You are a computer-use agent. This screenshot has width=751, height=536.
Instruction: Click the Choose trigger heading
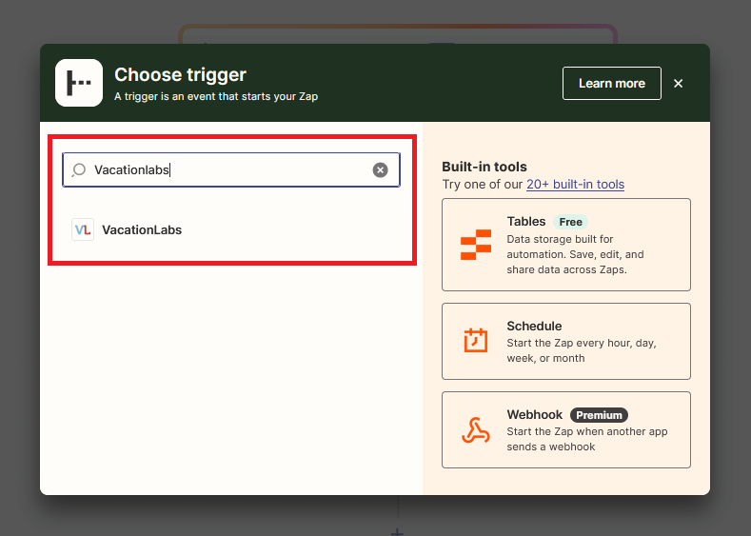[x=180, y=74]
